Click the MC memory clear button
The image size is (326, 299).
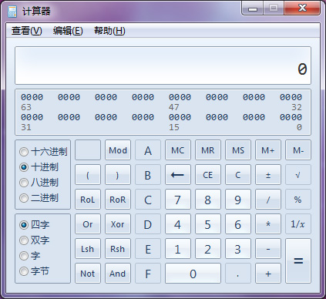point(178,150)
